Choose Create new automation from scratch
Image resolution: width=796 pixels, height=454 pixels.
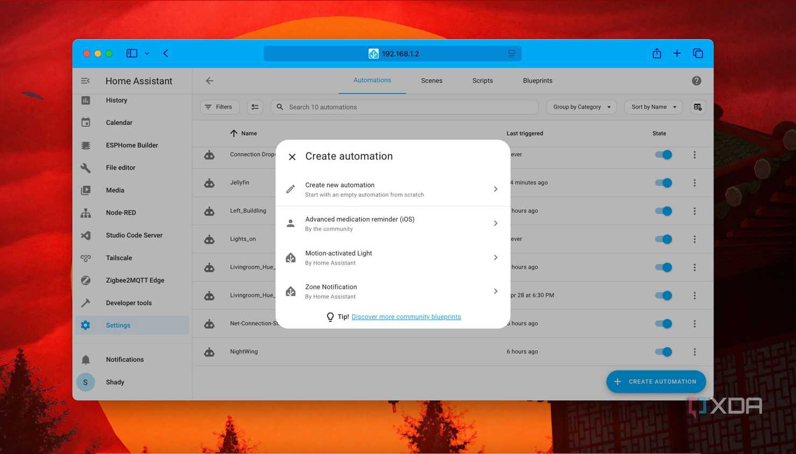pyautogui.click(x=393, y=189)
